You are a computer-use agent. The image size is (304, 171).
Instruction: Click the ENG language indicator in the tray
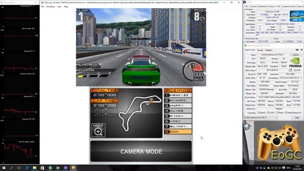tap(288, 168)
